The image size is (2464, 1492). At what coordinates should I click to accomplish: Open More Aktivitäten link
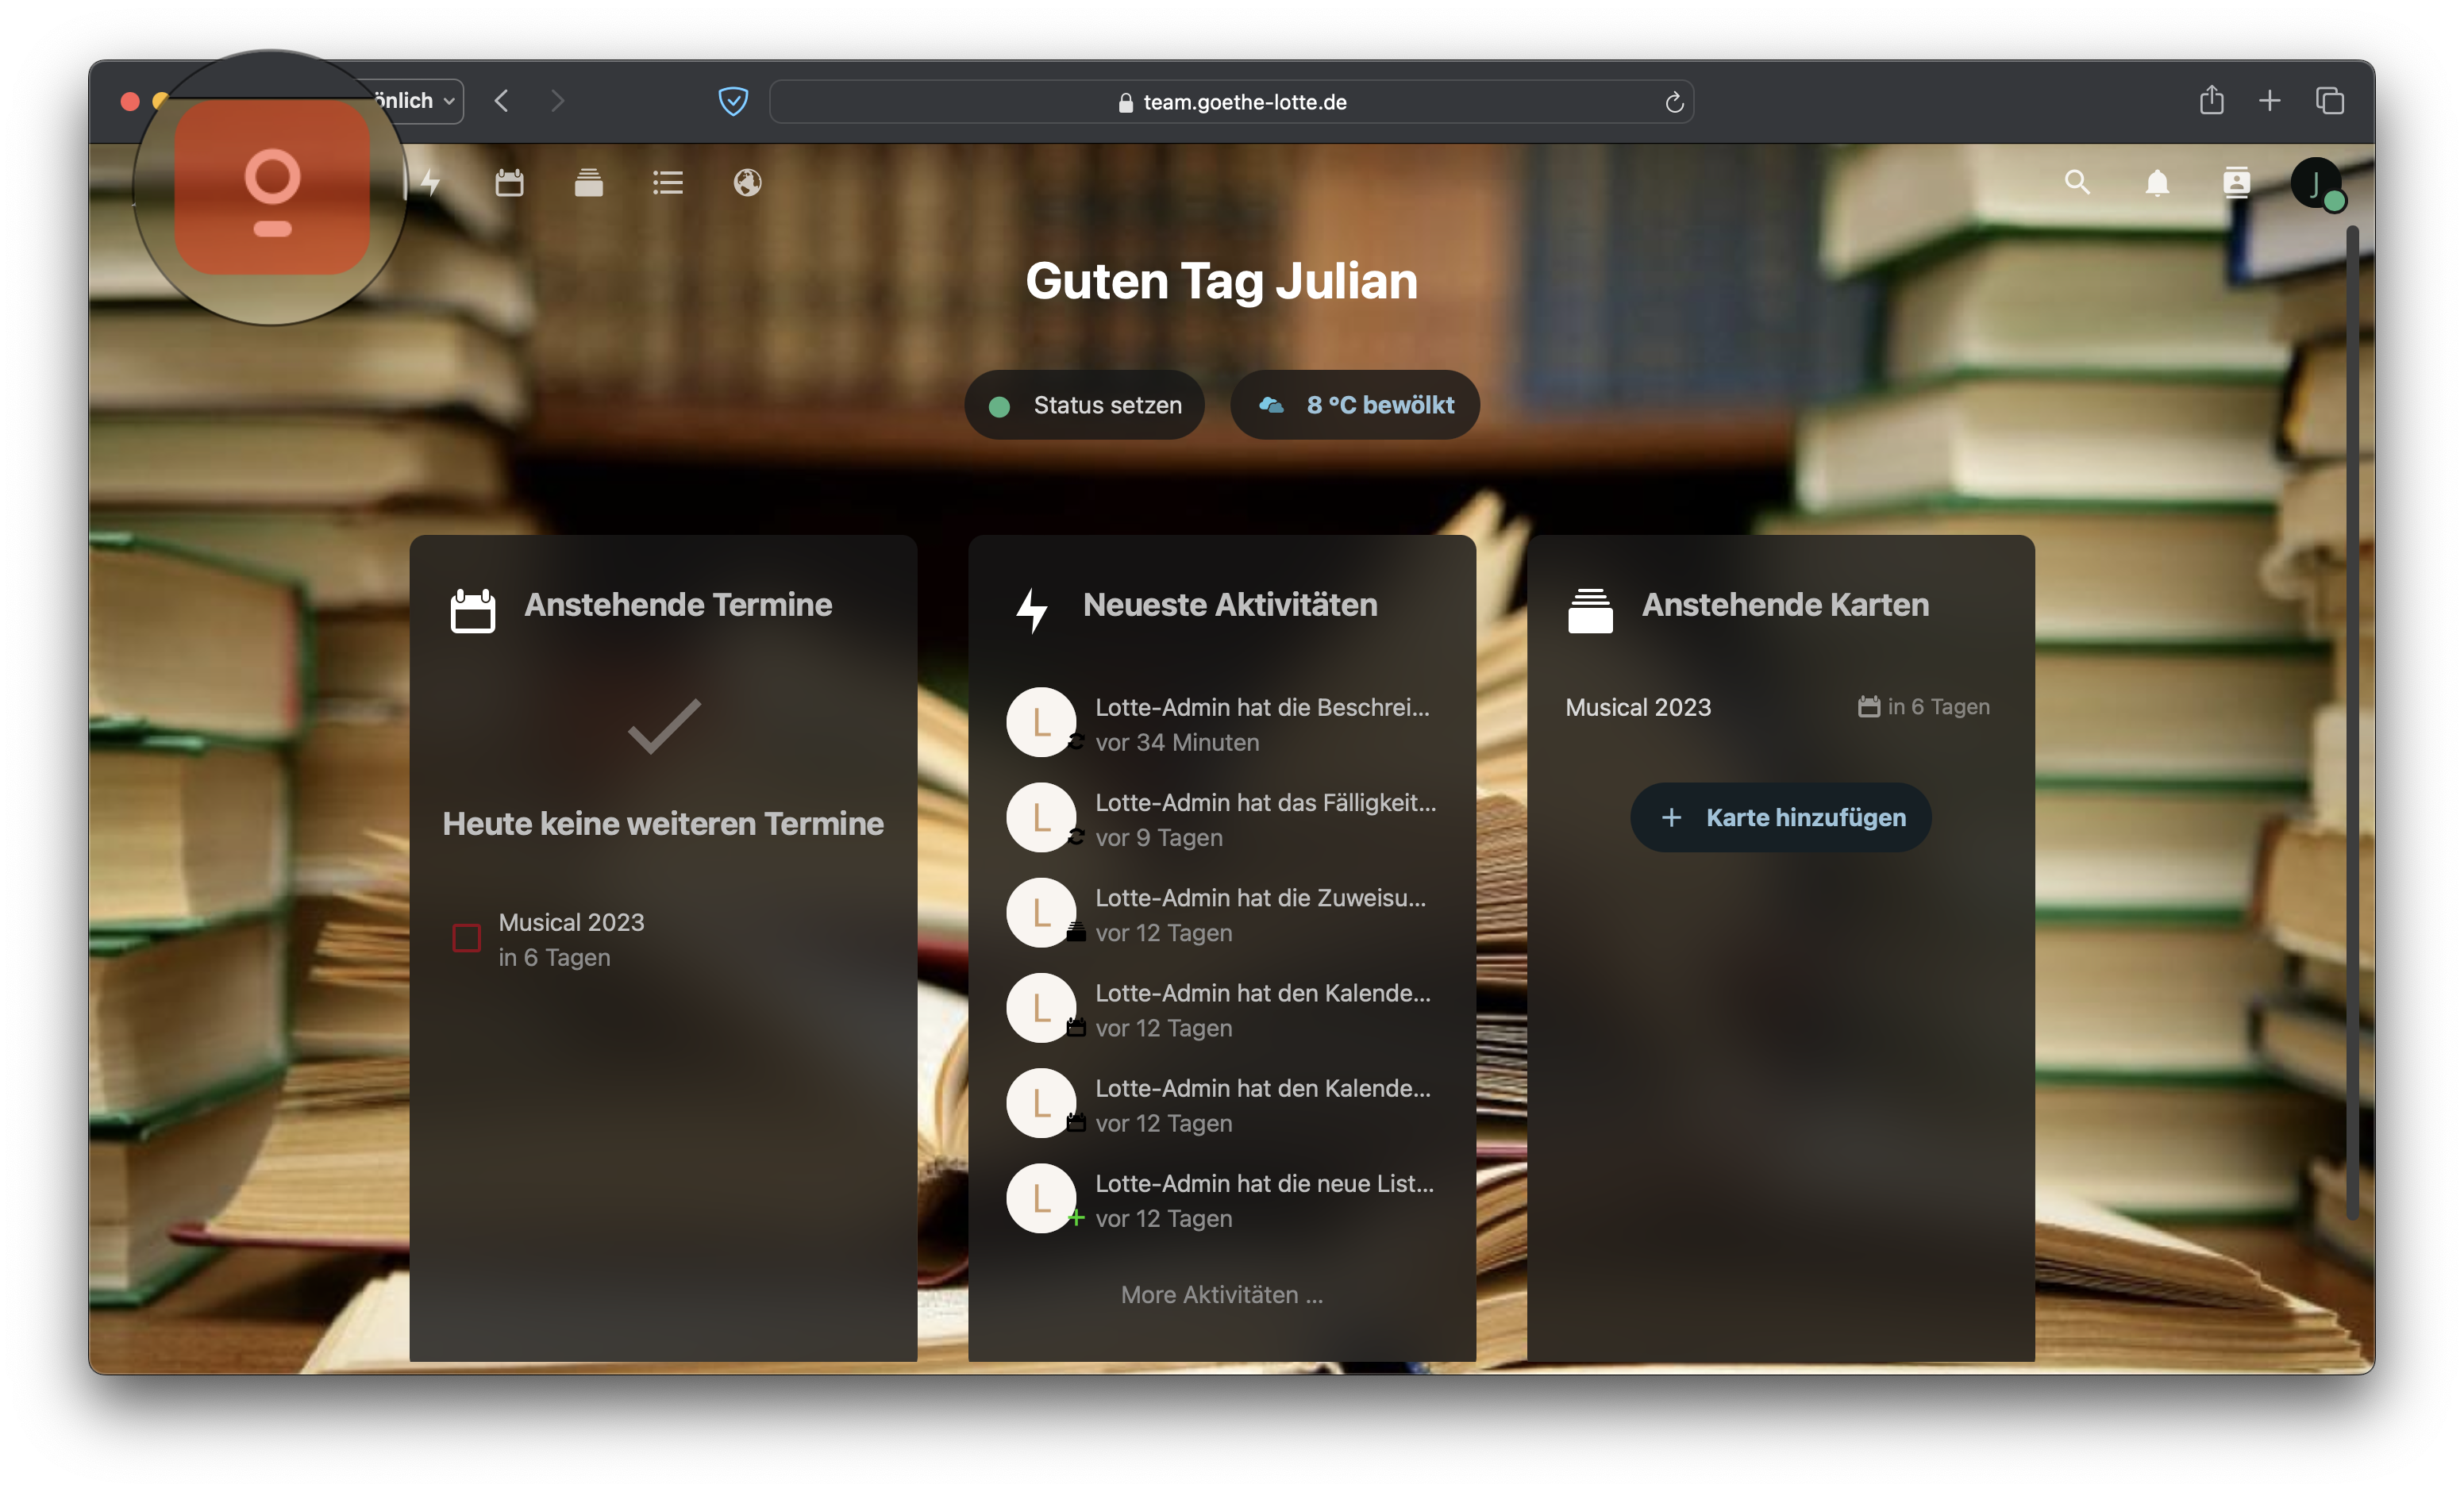pos(1221,1294)
